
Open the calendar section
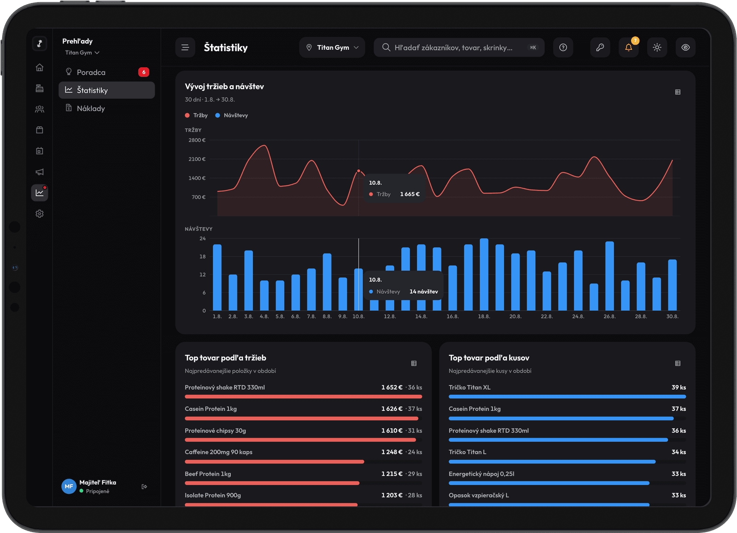pyautogui.click(x=40, y=151)
